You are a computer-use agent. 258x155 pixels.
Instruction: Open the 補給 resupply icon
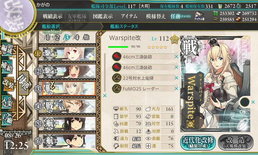click(7, 67)
